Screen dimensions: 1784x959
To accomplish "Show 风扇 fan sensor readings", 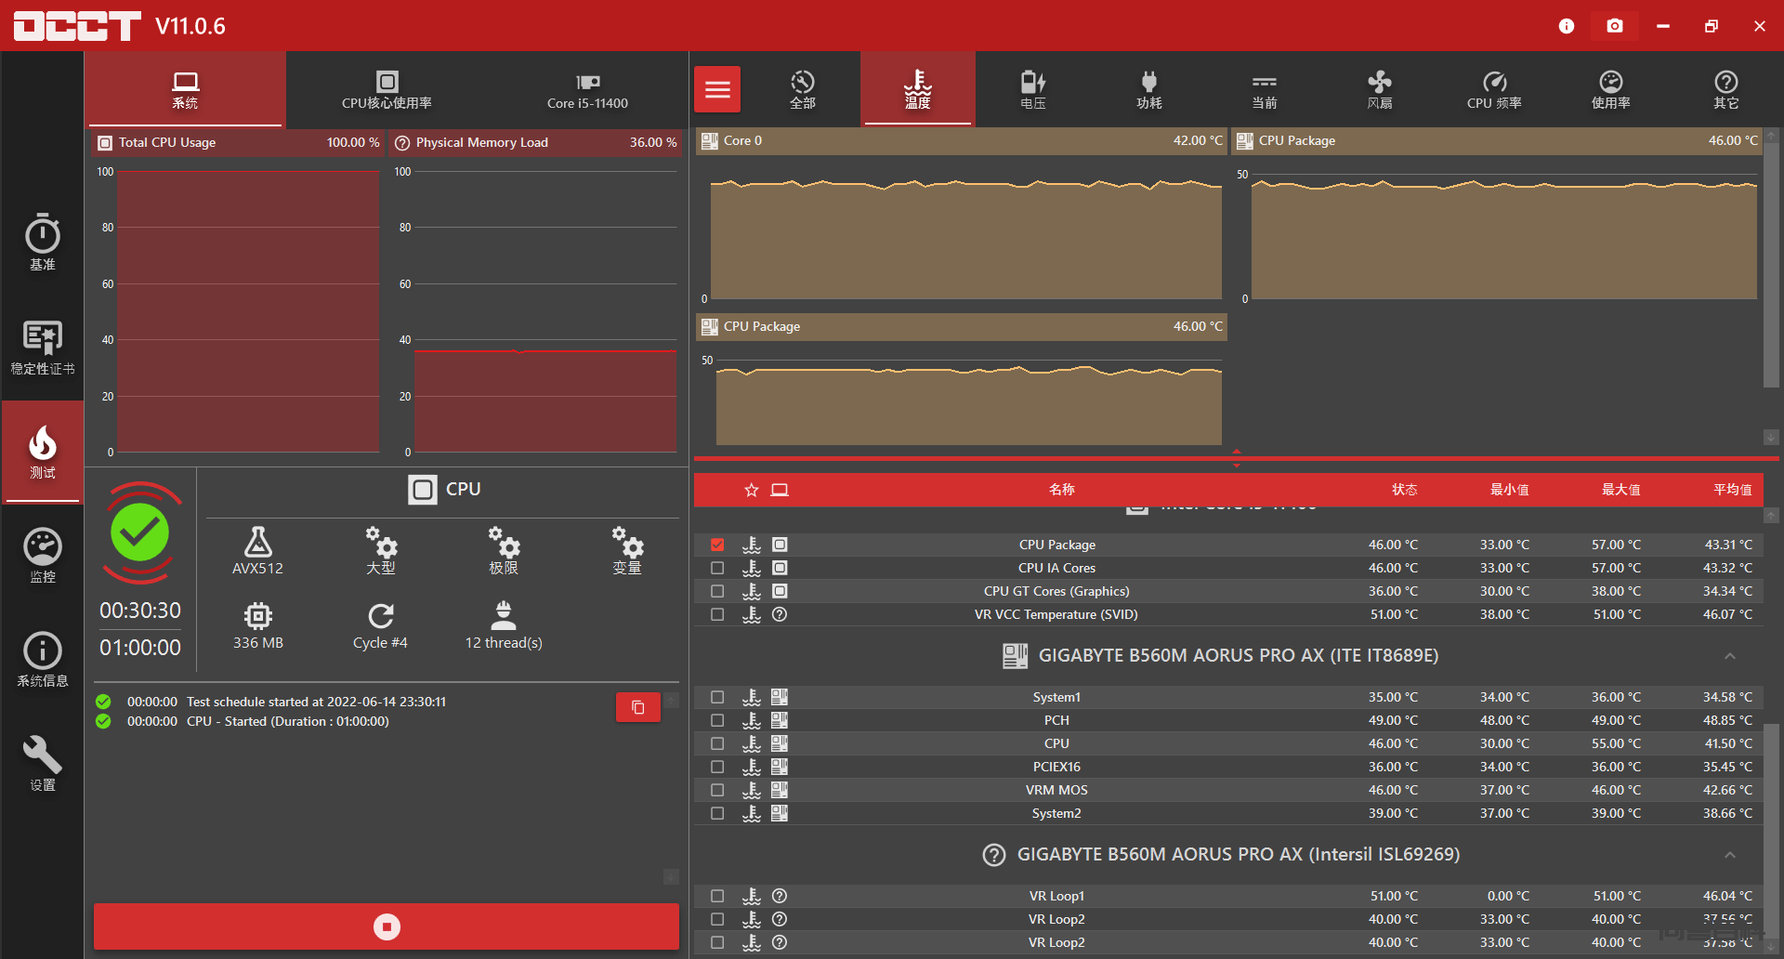I will point(1379,90).
